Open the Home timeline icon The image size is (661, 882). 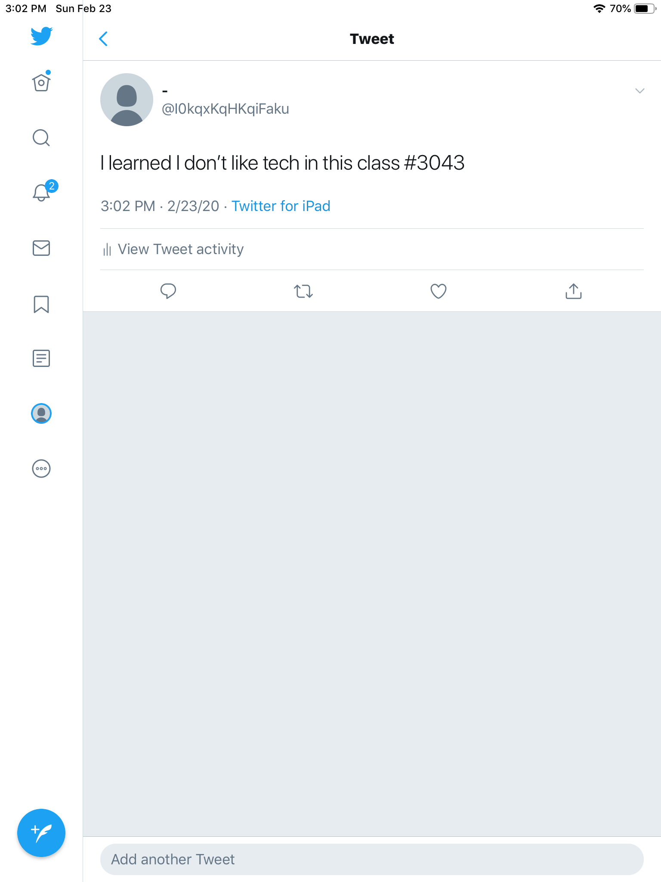tap(41, 82)
